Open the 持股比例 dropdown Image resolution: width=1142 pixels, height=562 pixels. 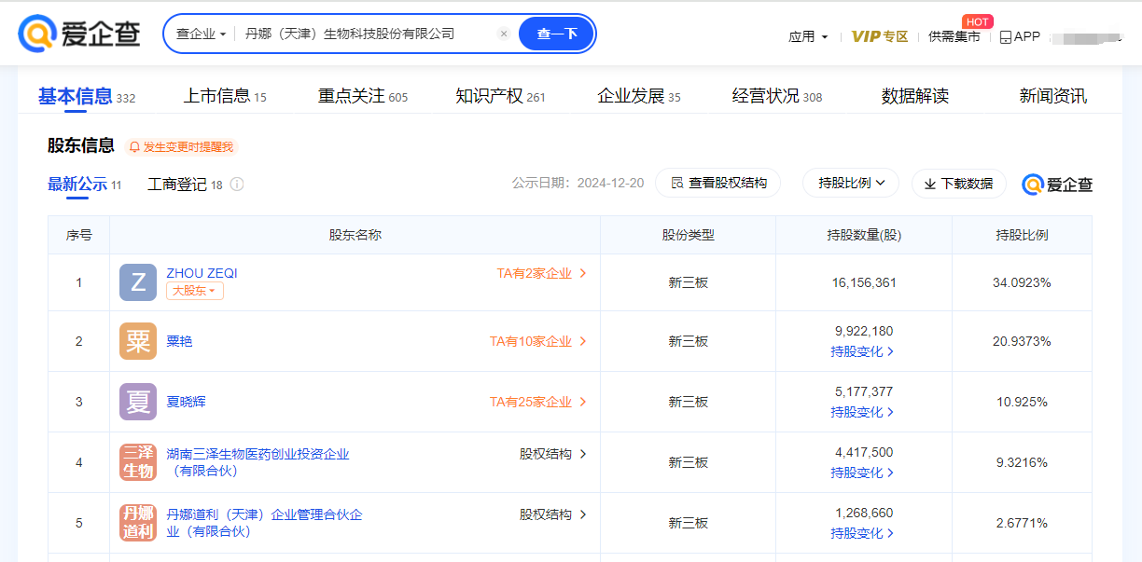(x=851, y=184)
